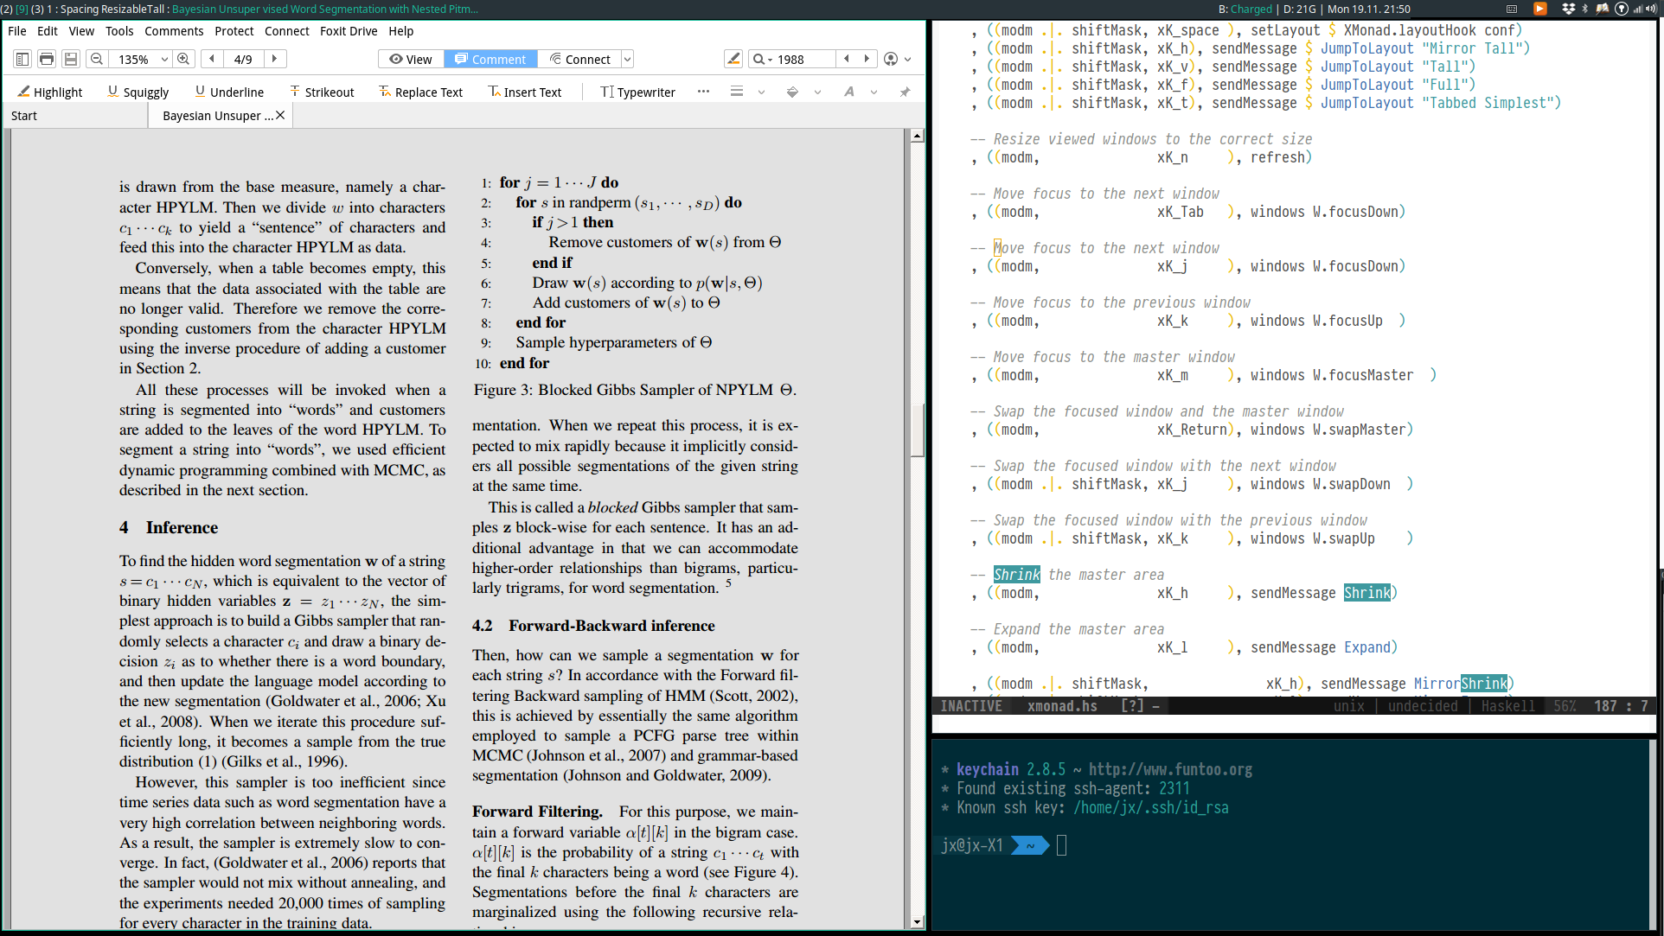Open the fill color picker
The width and height of the screenshot is (1664, 936).
click(x=792, y=92)
